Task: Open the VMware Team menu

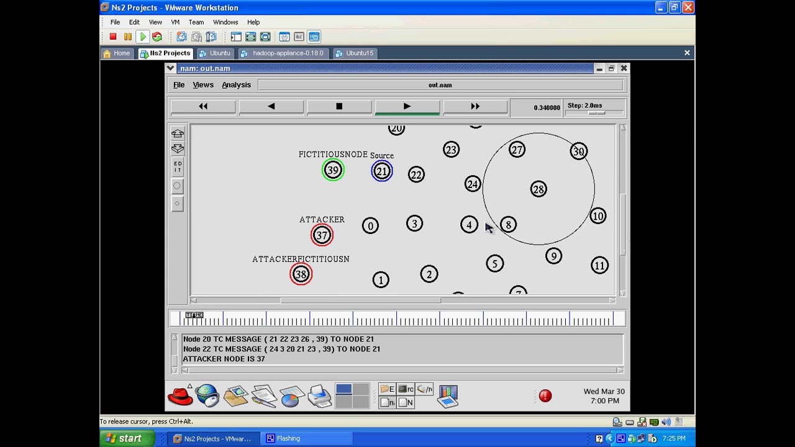Action: click(196, 22)
